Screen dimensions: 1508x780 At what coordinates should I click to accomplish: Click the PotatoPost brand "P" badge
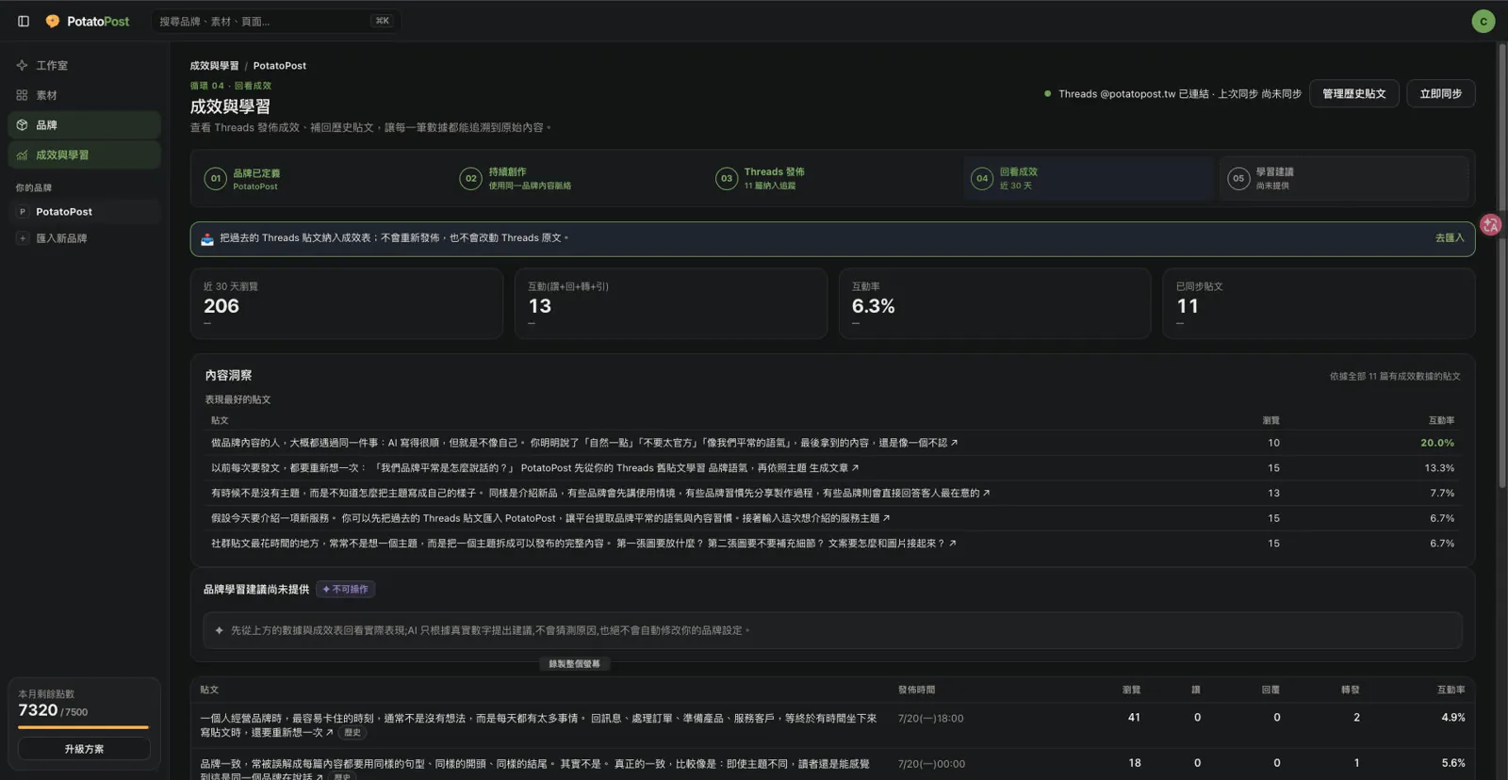[x=23, y=212]
